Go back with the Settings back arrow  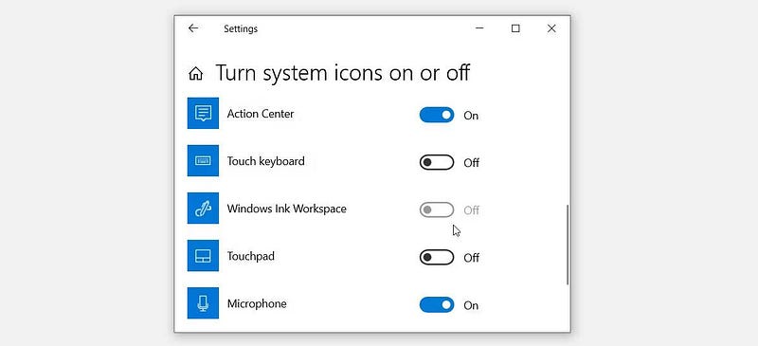193,28
